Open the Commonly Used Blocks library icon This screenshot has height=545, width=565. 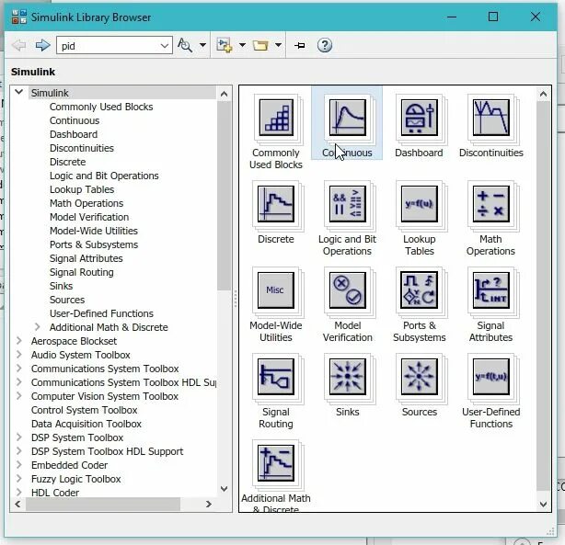(x=276, y=118)
